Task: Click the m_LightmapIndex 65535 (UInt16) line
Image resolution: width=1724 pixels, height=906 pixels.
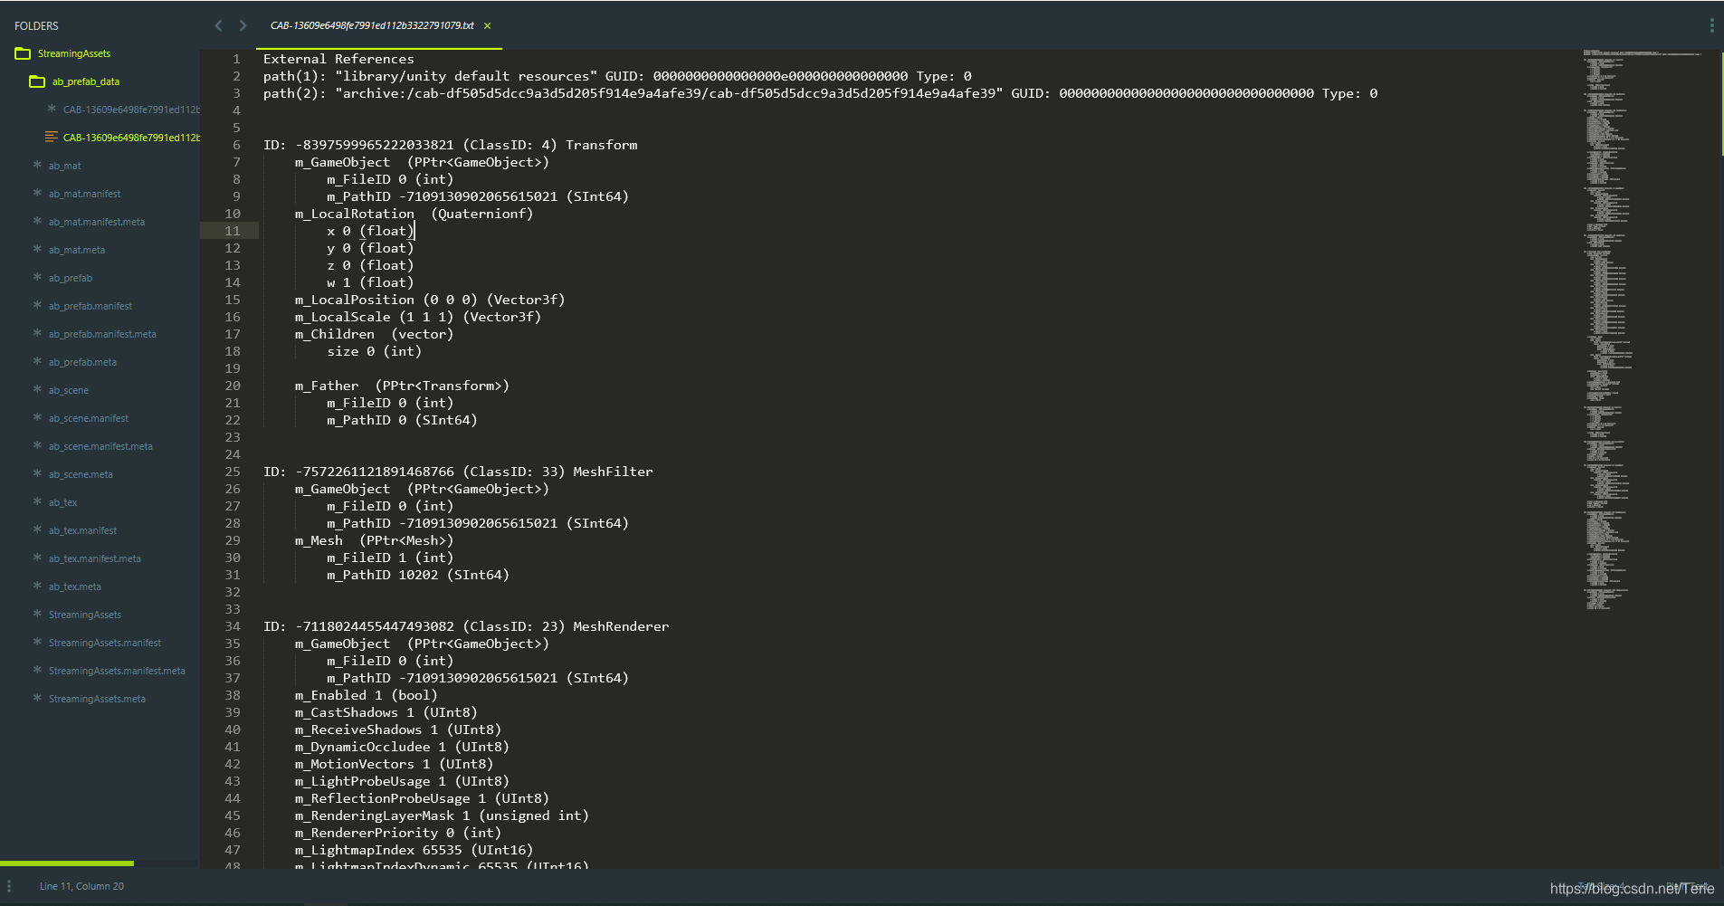Action: [x=414, y=850]
